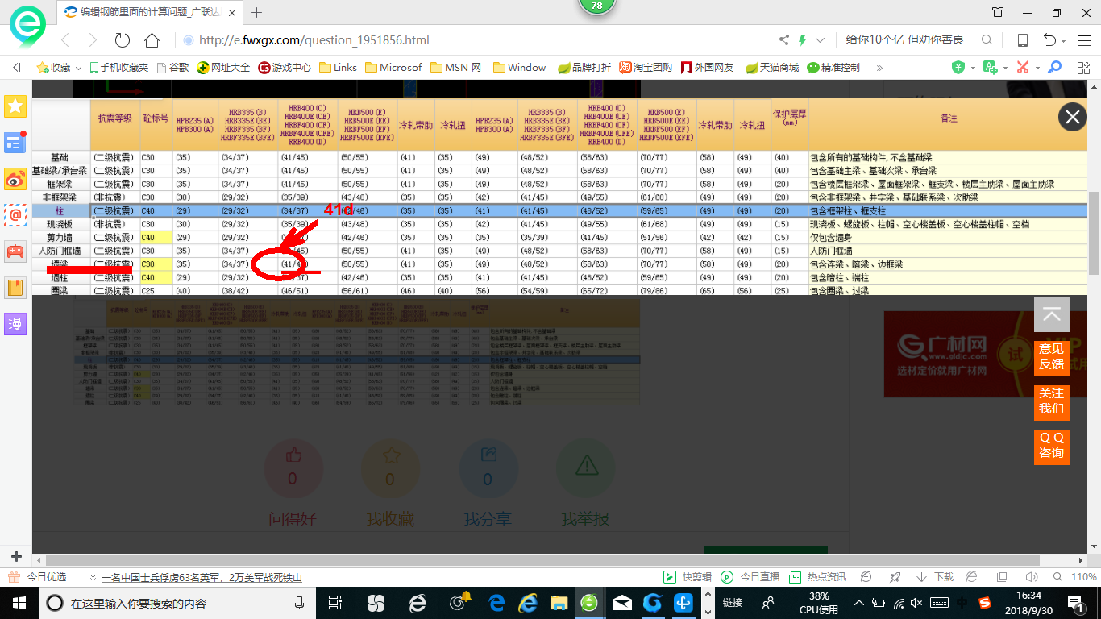Open the reading bookmark icon in the sidebar
1101x619 pixels.
[x=15, y=288]
